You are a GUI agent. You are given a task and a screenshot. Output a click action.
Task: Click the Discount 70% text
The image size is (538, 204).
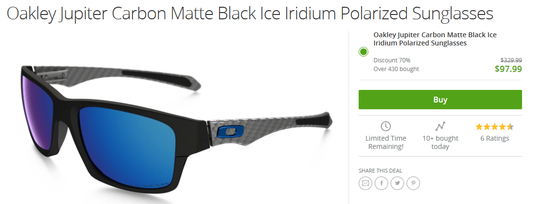click(x=392, y=60)
